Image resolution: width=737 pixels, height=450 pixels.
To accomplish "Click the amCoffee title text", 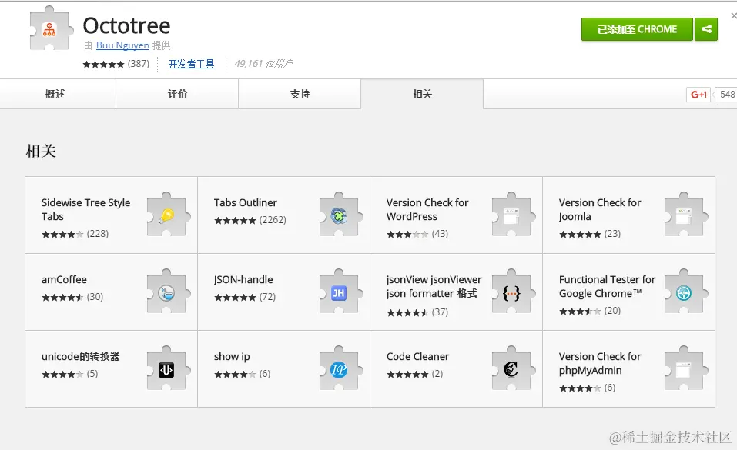I will click(x=64, y=279).
